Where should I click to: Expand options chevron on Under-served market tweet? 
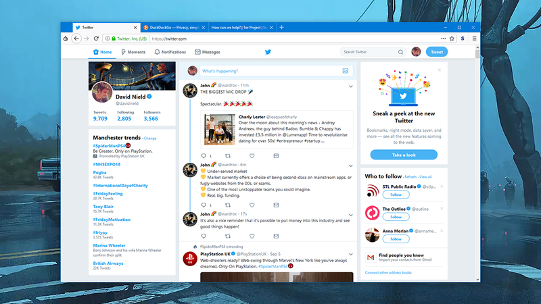click(350, 166)
